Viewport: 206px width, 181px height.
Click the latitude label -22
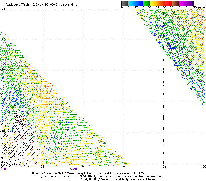[3, 39]
